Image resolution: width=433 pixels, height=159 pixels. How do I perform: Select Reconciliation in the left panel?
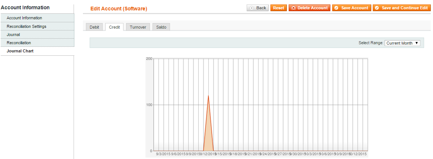pyautogui.click(x=19, y=43)
